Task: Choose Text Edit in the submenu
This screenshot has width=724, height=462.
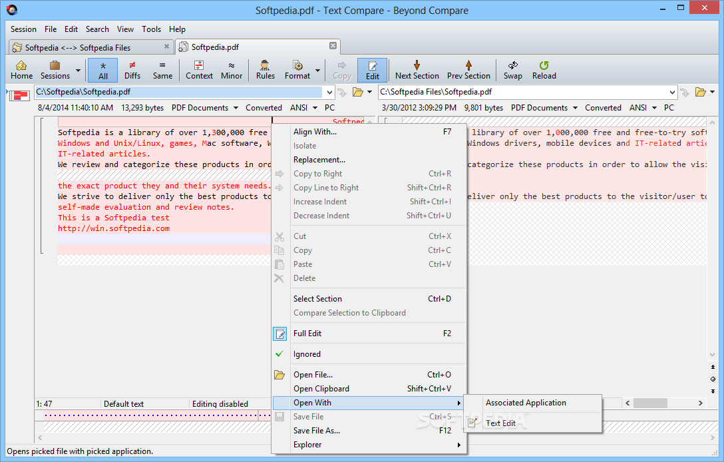Action: 532,423
